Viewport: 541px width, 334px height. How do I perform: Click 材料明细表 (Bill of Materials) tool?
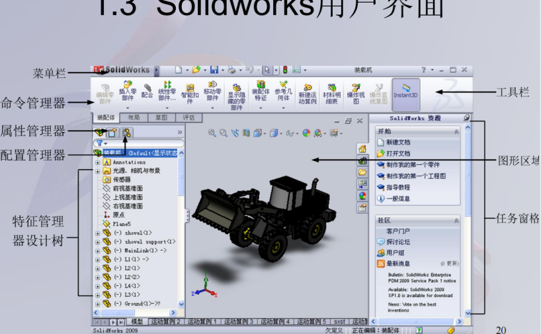click(331, 94)
